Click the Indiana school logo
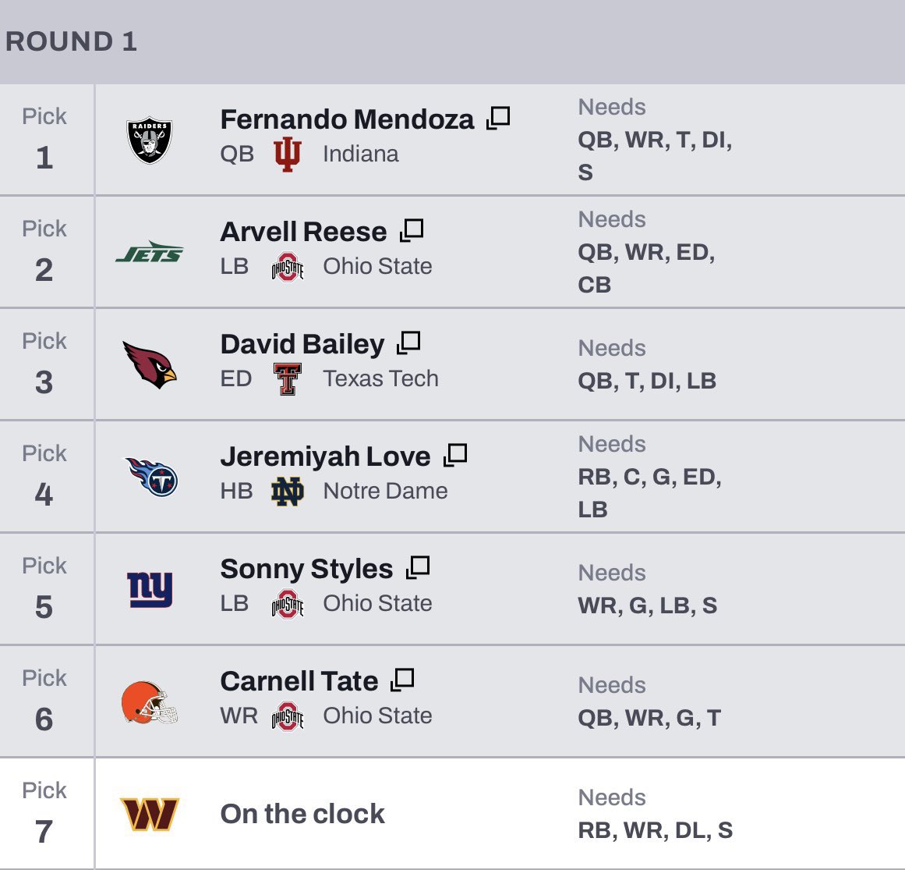 (288, 154)
